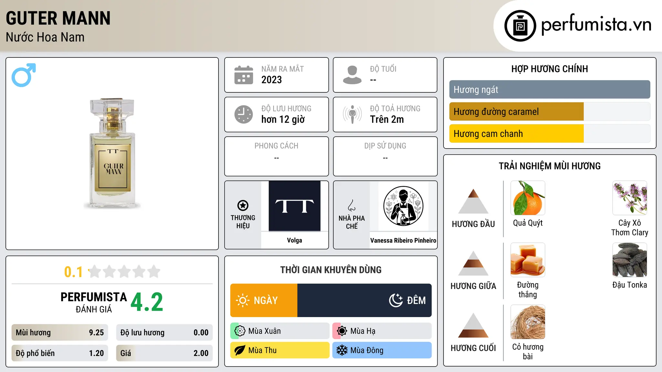Viewport: 662px width, 372px height.
Task: Click the longevity value hơn 12 giờ
Action: [283, 119]
